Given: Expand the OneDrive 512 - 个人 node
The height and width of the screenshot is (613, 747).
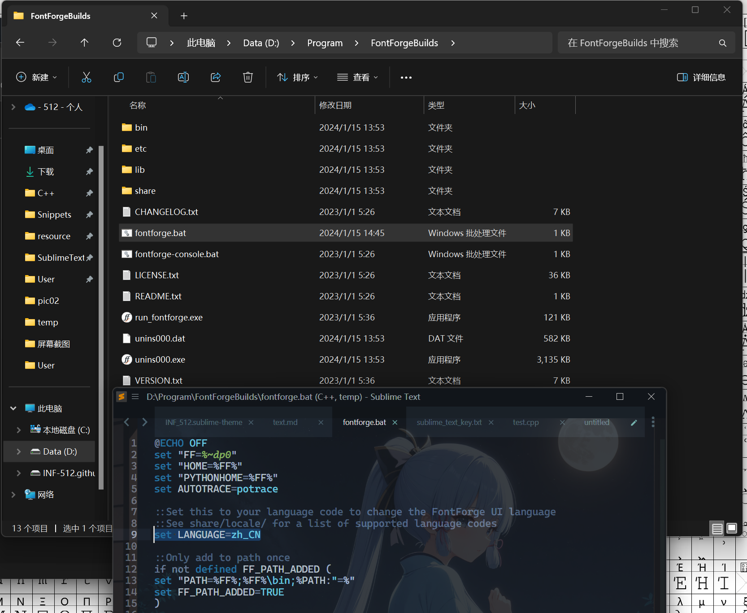Looking at the screenshot, I should 13,107.
